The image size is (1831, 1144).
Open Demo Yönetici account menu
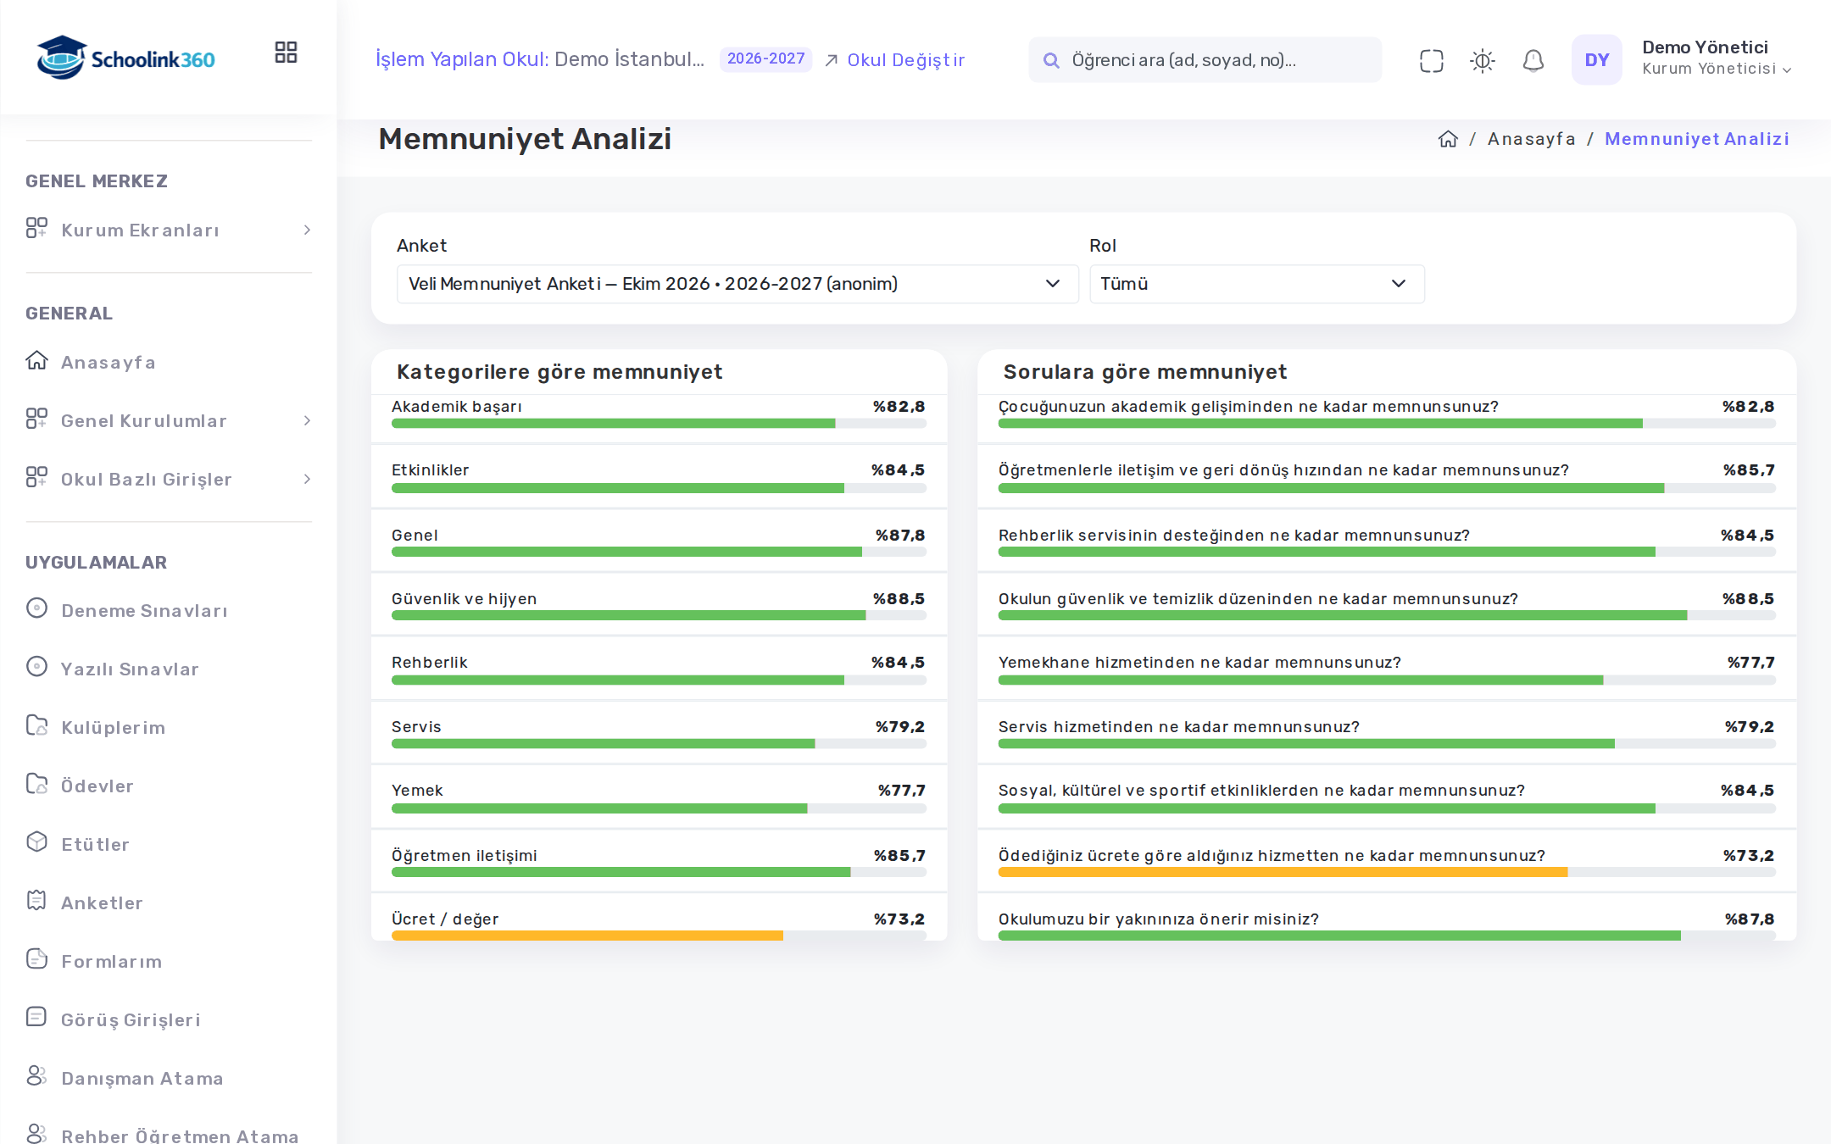click(x=1716, y=58)
